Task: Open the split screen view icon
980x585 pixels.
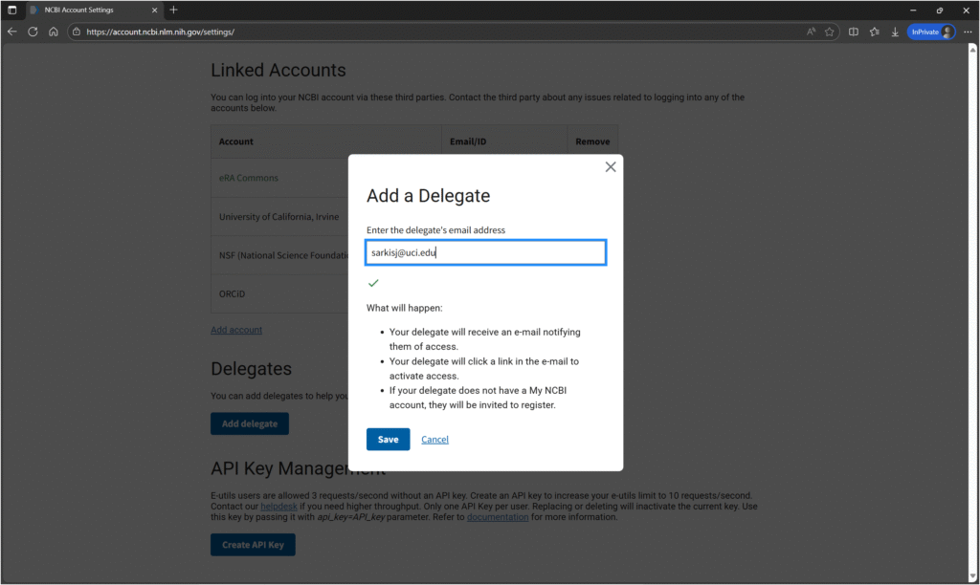Action: 854,32
